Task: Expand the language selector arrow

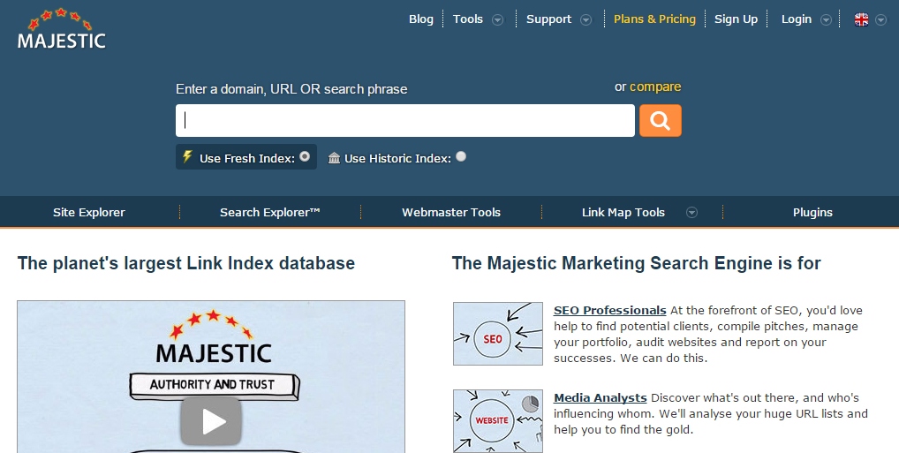Action: pyautogui.click(x=881, y=20)
